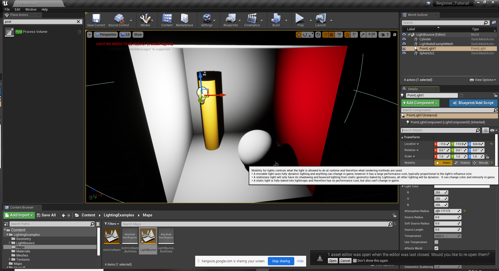The width and height of the screenshot is (499, 271).
Task: Collapse the Transform section
Action: [x=402, y=137]
